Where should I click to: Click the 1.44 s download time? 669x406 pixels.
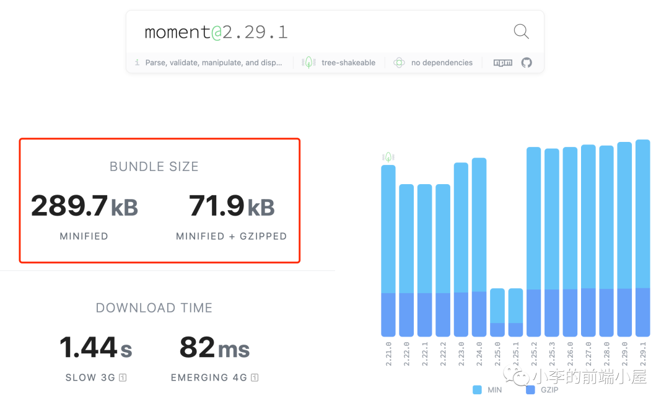[x=95, y=347]
